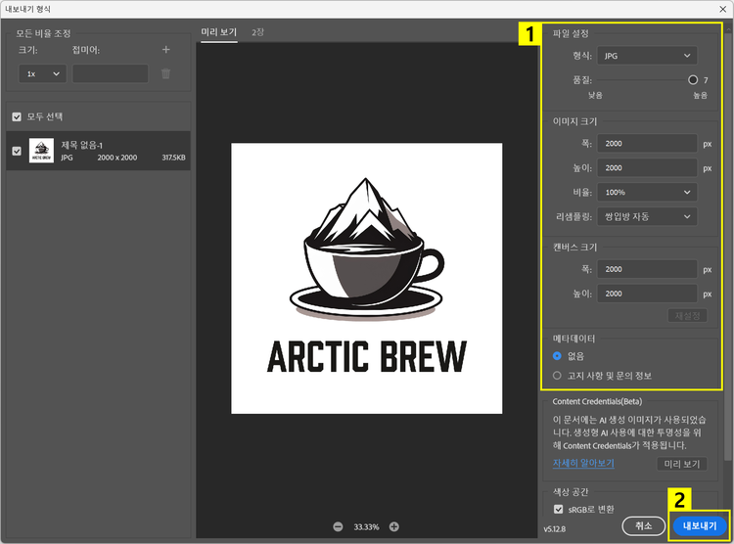Select the 제목 없음-1 asset thumbnail
Image resolution: width=734 pixels, height=544 pixels.
point(41,151)
